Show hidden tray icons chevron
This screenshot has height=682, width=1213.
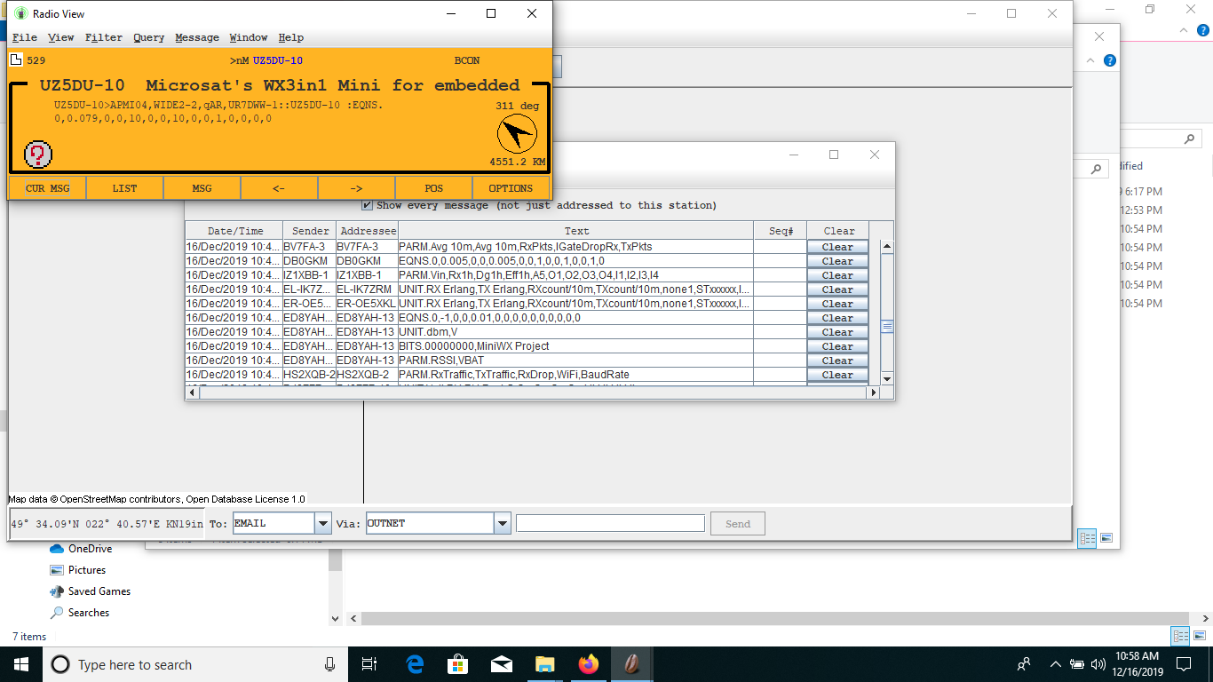coord(1056,664)
